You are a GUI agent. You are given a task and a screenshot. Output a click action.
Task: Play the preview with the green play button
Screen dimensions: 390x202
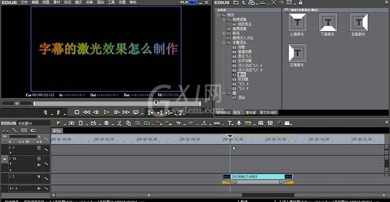coord(107,112)
